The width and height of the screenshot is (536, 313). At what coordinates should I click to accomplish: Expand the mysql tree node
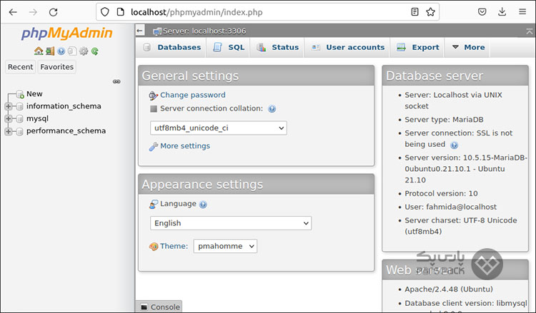pos(9,118)
